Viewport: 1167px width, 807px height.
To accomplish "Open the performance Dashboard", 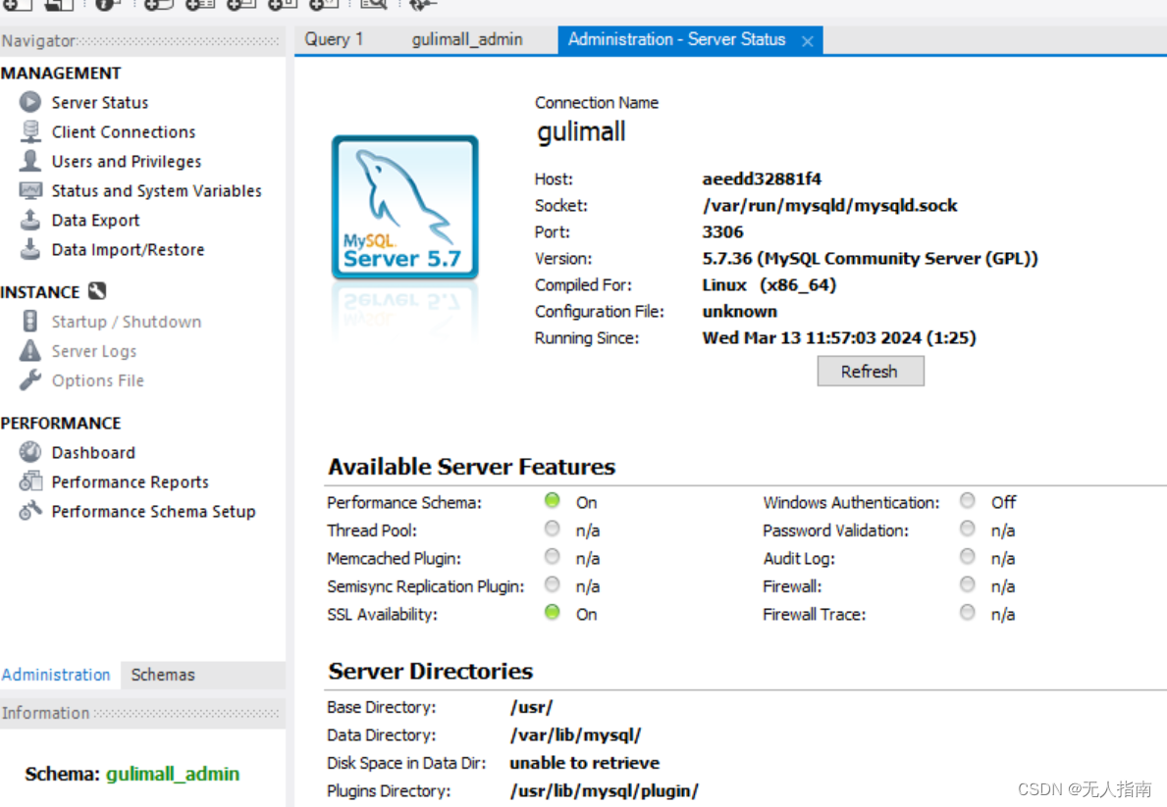I will click(x=93, y=453).
